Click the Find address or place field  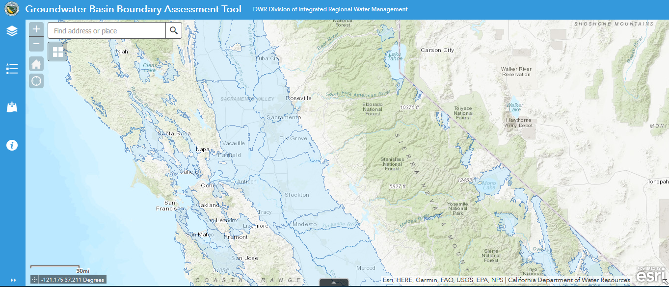click(x=106, y=30)
